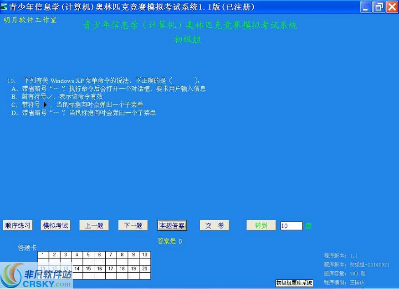The height and width of the screenshot is (289, 399).
Task: Select answer card cell 18
Action: [122, 269]
